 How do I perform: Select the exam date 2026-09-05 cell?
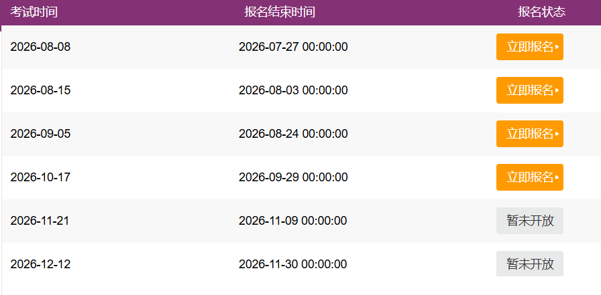coord(40,134)
